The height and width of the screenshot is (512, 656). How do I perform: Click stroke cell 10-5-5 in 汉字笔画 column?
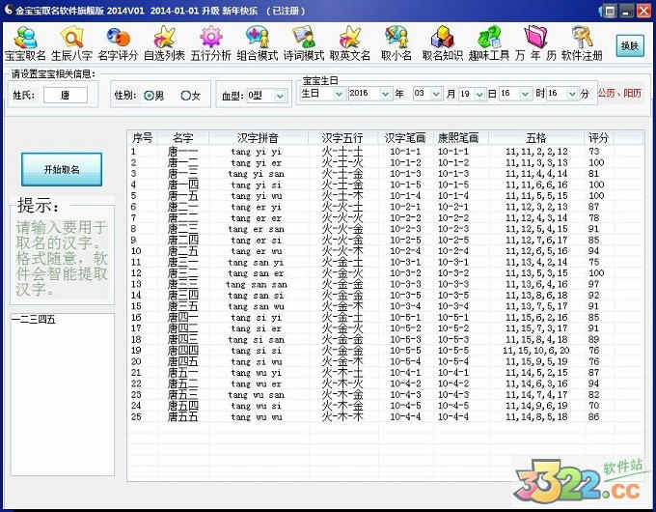(405, 351)
